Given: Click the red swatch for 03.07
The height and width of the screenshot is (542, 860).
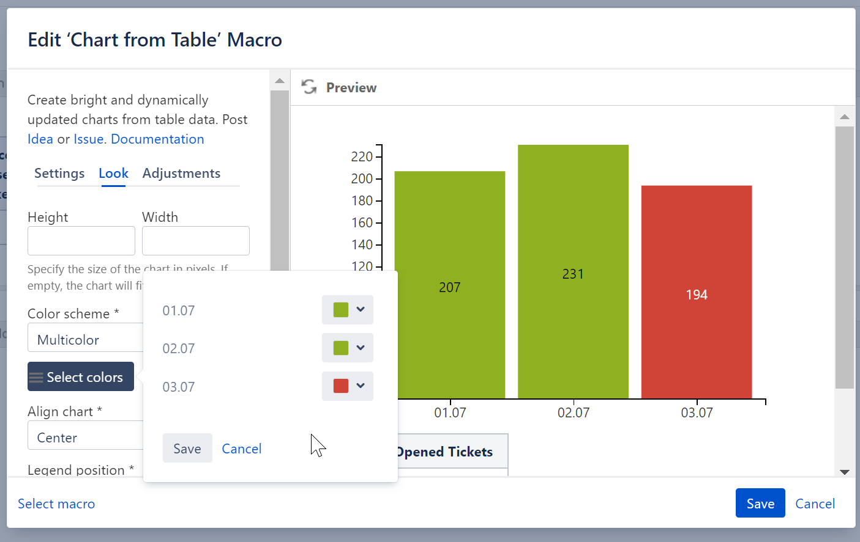Looking at the screenshot, I should tap(341, 386).
